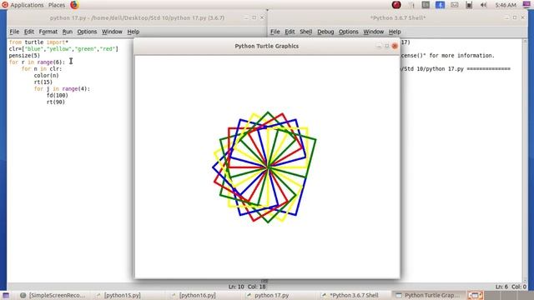Open the volume speaker icon
Viewport: 534px width, 300px height.
(x=483, y=5)
